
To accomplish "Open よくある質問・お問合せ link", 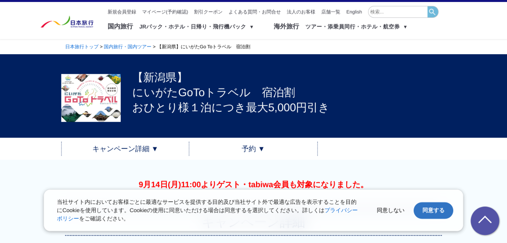I will pyautogui.click(x=255, y=12).
